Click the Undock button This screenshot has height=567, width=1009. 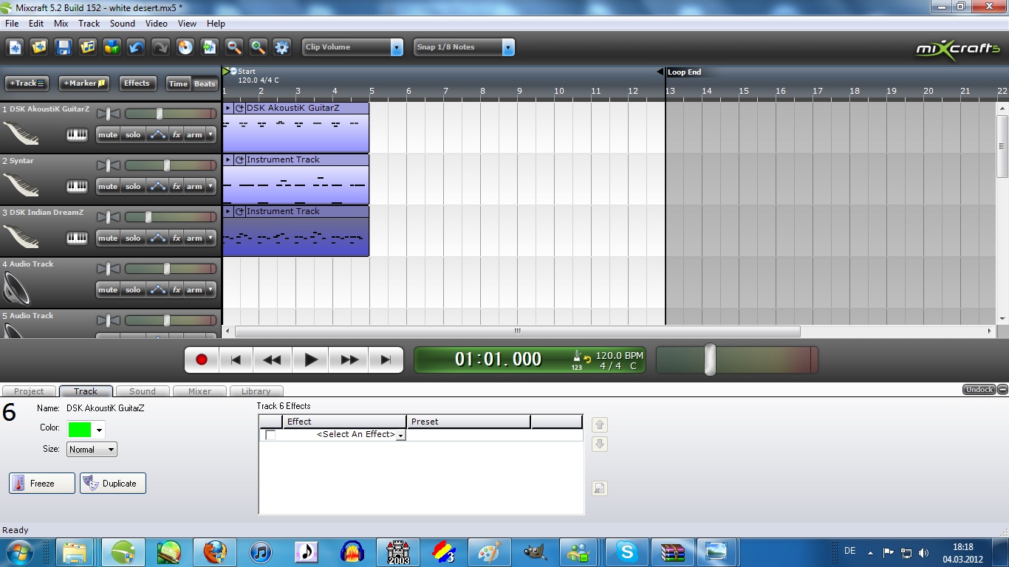tap(979, 390)
